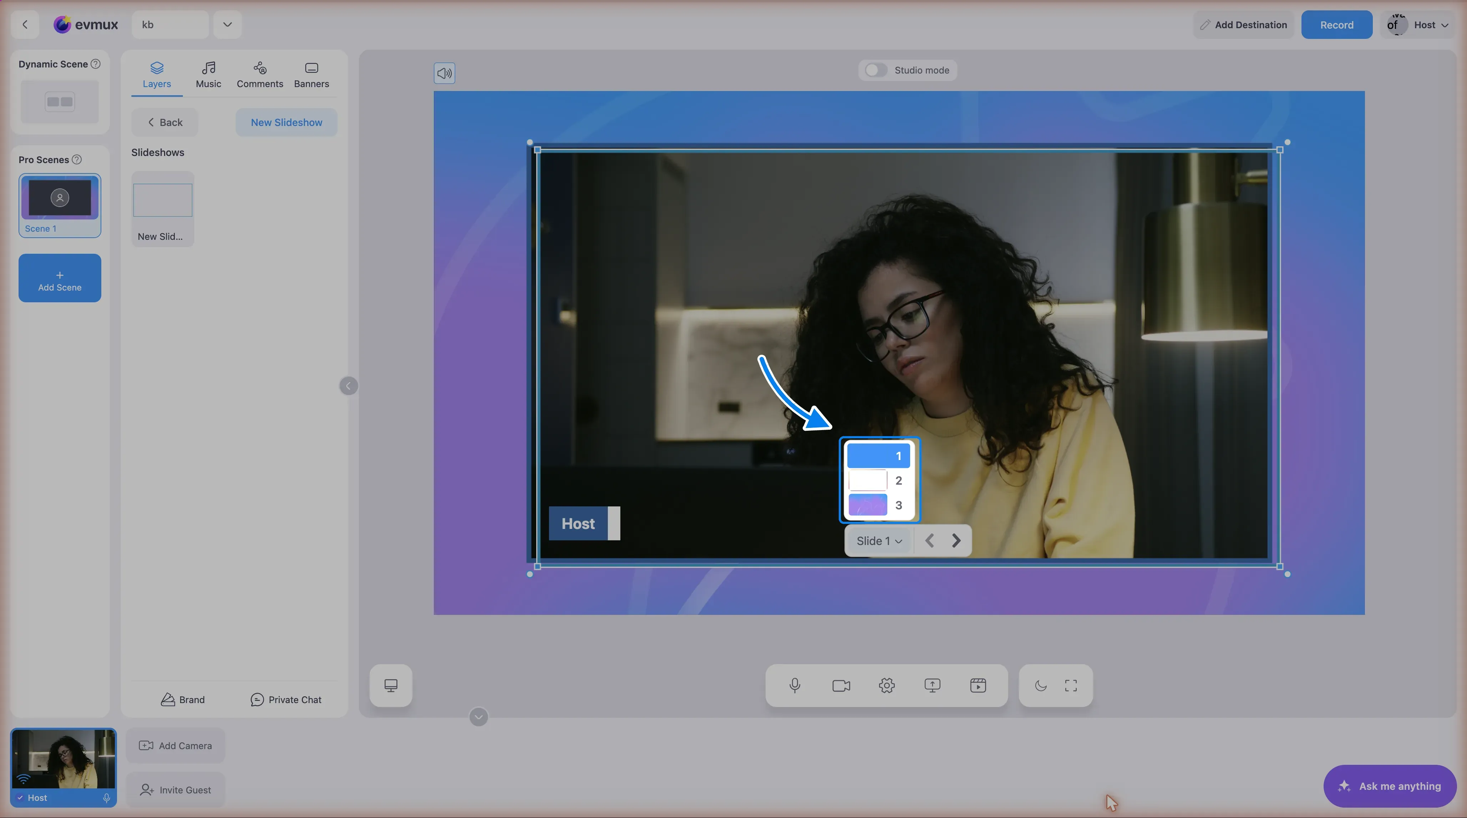Toggle dark mode moon icon
1467x818 pixels.
[1040, 685]
